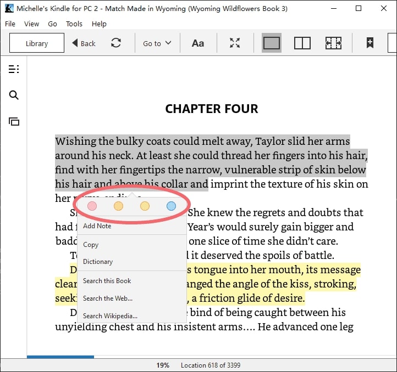Expand the Go to dropdown

click(157, 43)
